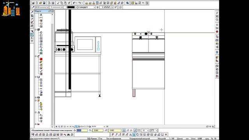The width and height of the screenshot is (249, 140).
Task: Click the X icon ending the bottom edit toolbar
Action: click(166, 135)
